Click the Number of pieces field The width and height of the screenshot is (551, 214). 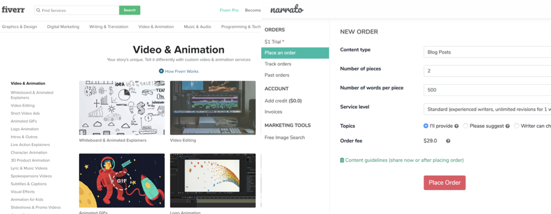coord(487,71)
